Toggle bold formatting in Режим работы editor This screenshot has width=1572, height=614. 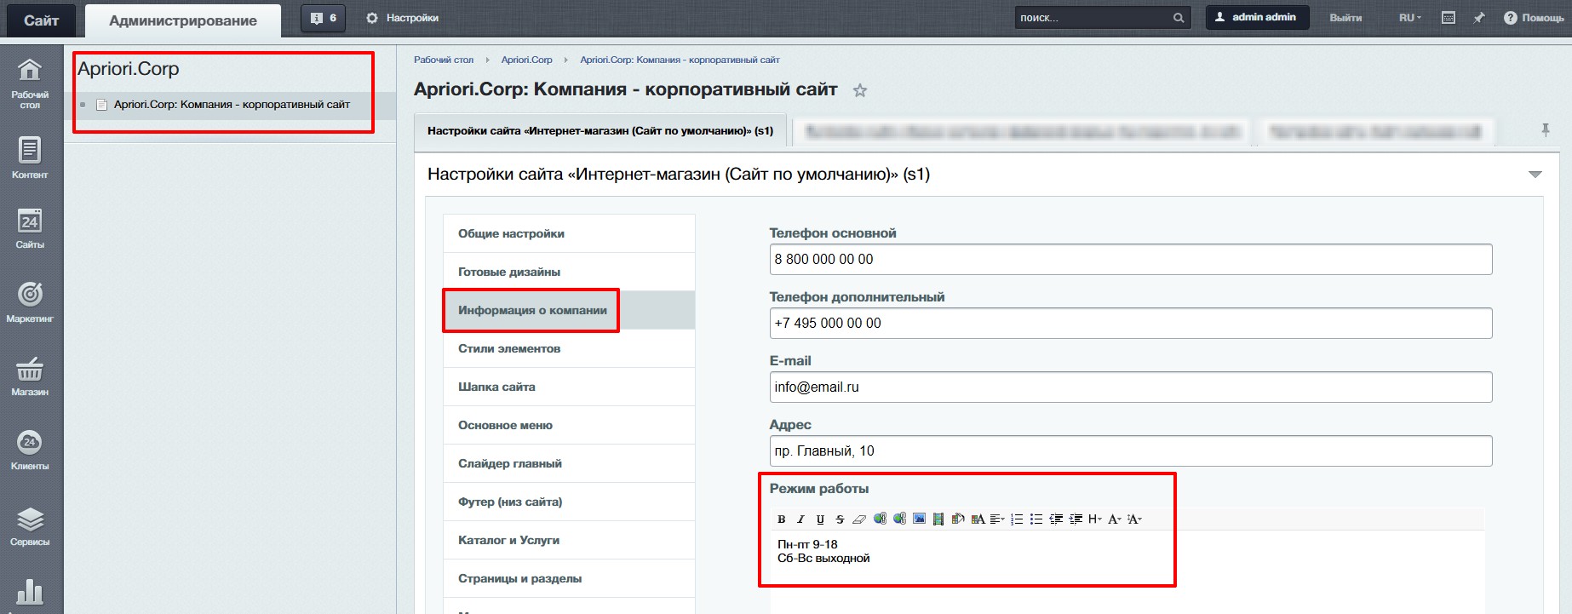pos(781,519)
